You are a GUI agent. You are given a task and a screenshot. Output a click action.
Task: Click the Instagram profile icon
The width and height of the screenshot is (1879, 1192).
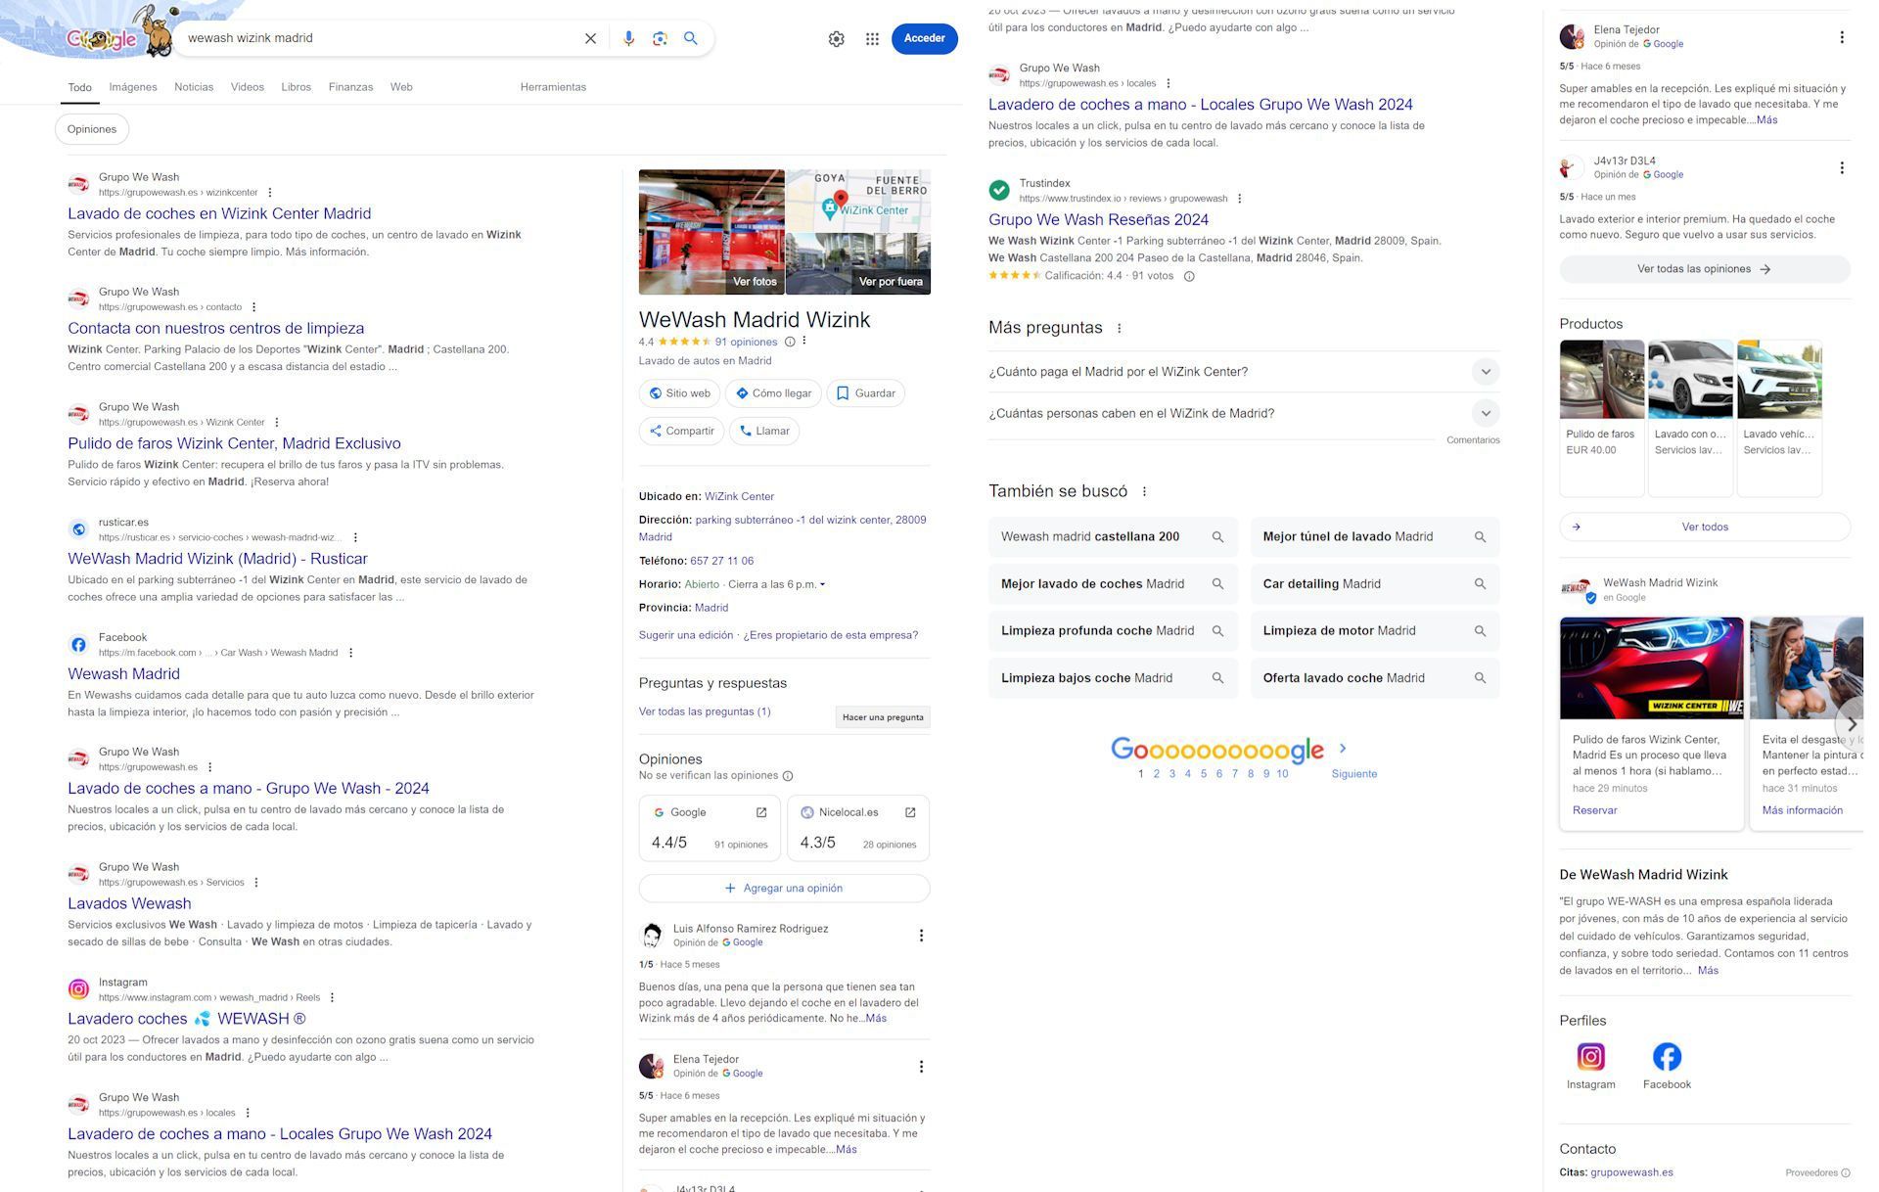[x=1590, y=1057]
